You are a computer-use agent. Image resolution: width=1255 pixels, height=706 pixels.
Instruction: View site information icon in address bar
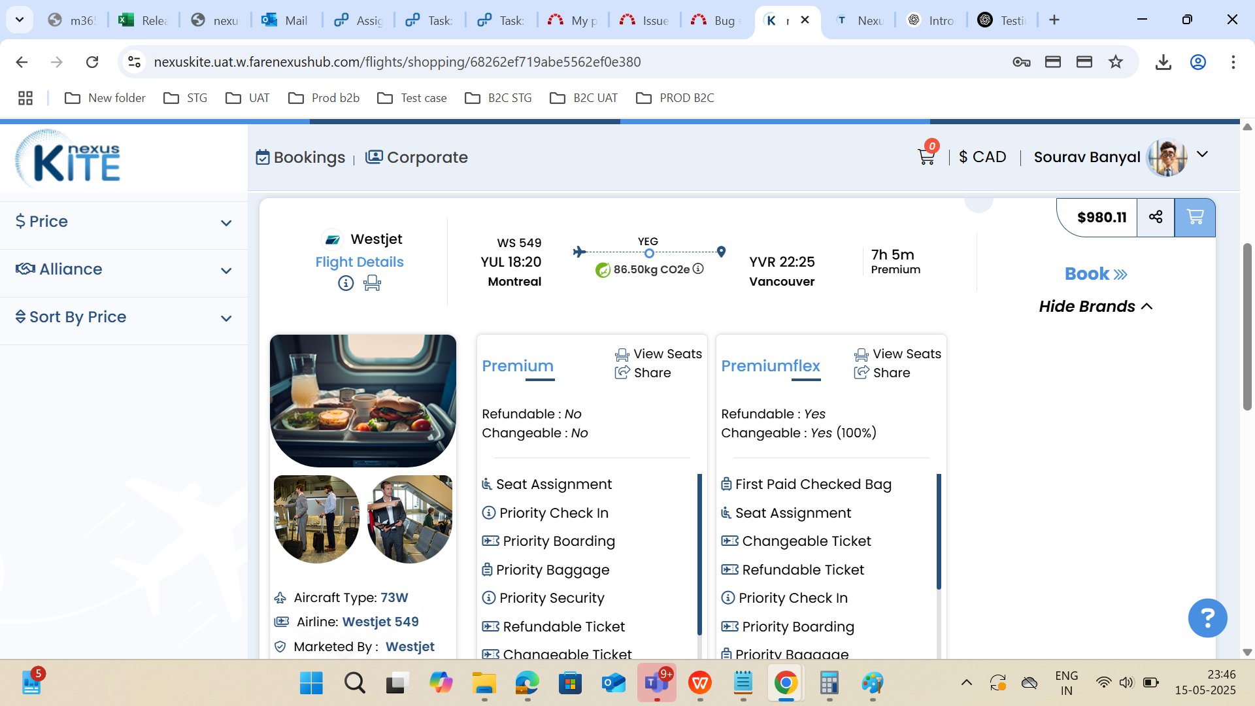coord(134,62)
